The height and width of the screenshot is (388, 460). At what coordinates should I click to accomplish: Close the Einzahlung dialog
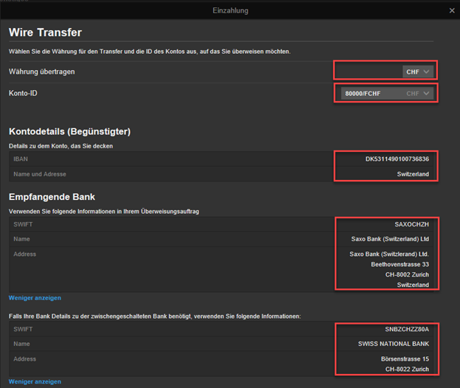click(x=452, y=10)
